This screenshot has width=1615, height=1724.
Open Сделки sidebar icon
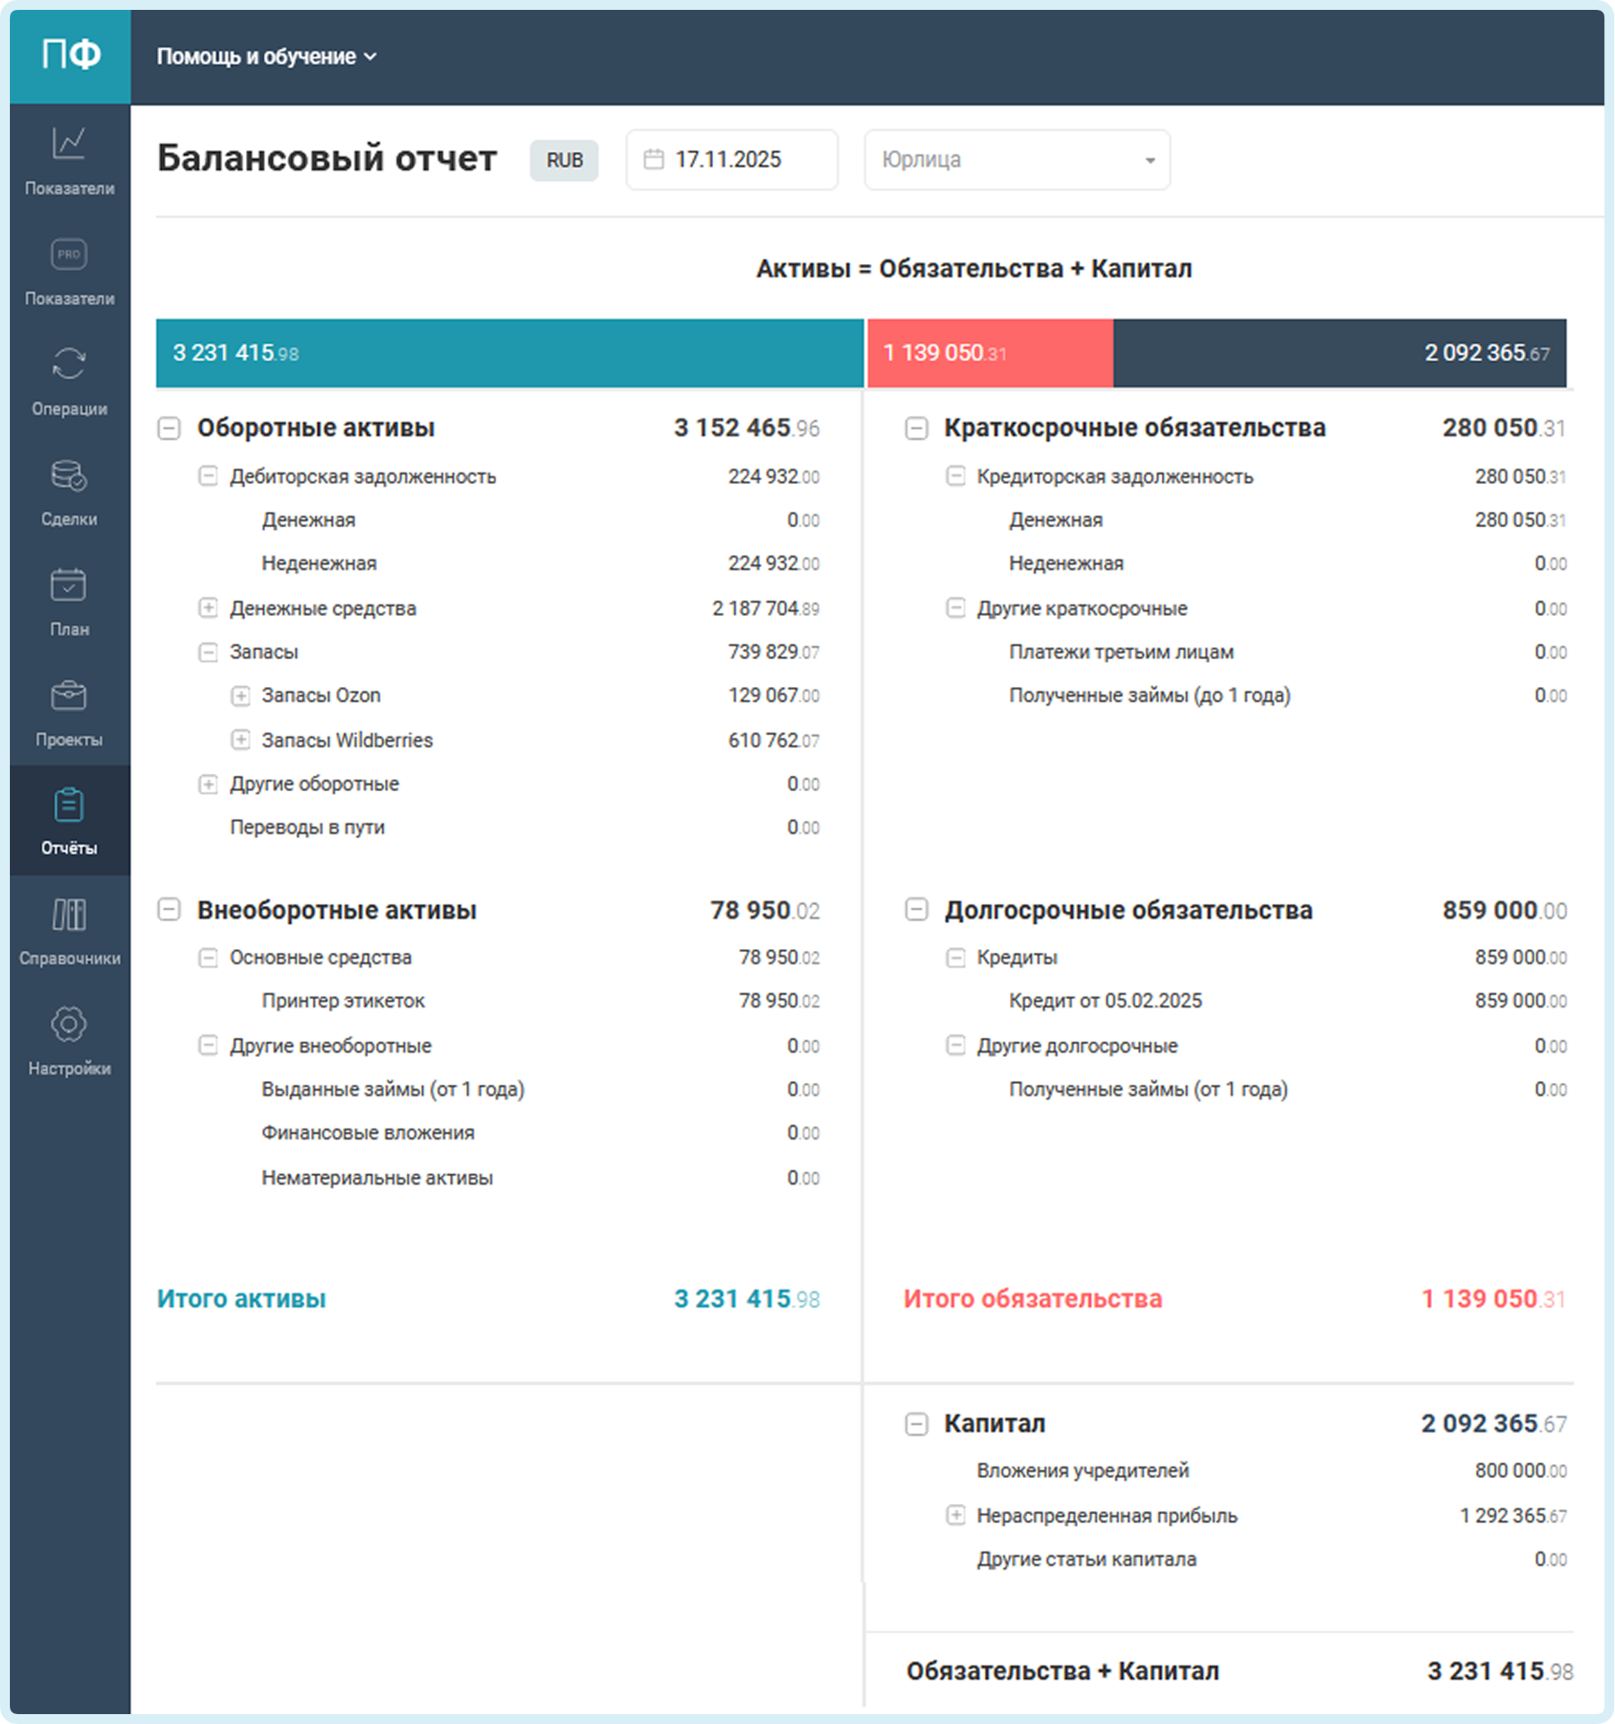pos(69,475)
